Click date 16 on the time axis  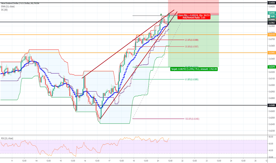(x=85, y=161)
